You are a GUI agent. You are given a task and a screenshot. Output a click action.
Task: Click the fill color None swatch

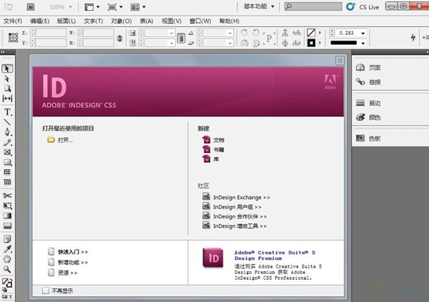[x=311, y=33]
